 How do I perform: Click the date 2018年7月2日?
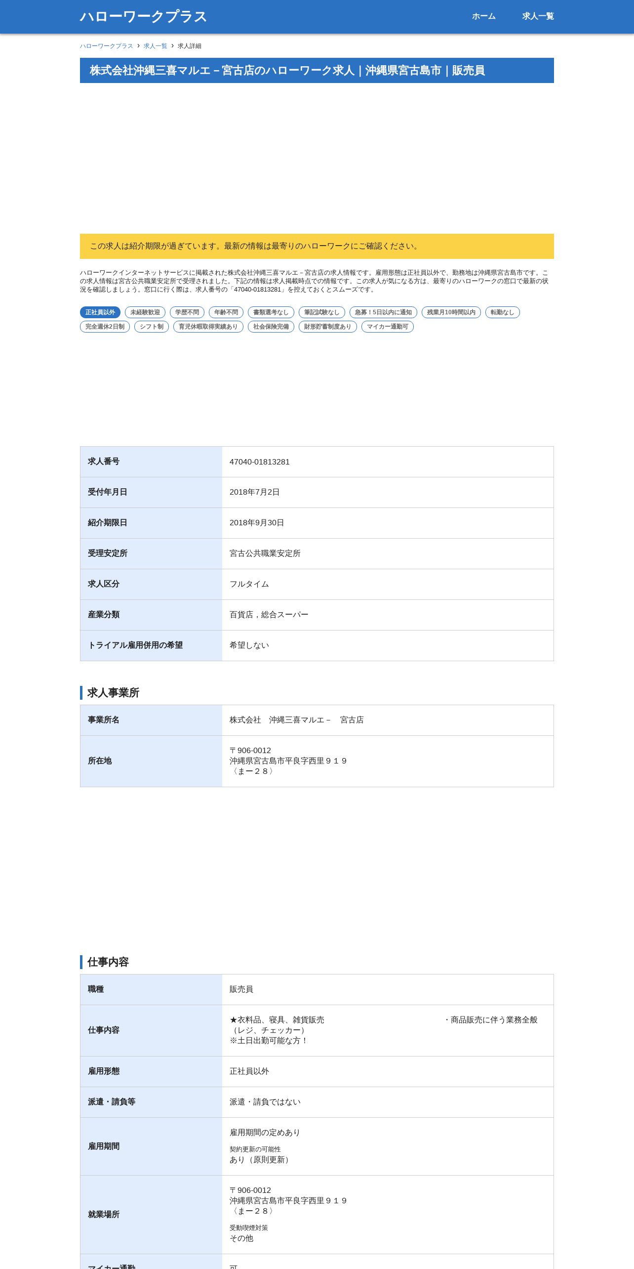click(255, 492)
